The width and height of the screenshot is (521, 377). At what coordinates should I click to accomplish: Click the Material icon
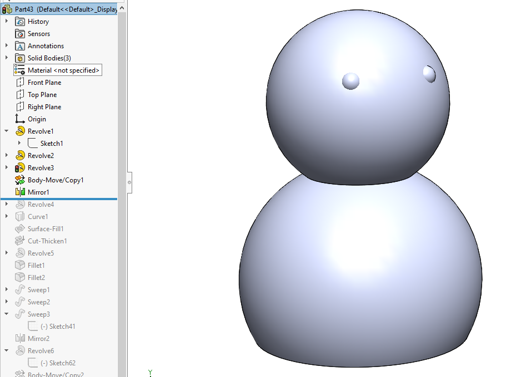[20, 70]
